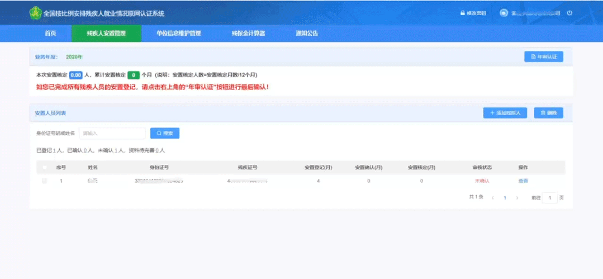
Task: Click the previous page arrow
Action: point(492,198)
